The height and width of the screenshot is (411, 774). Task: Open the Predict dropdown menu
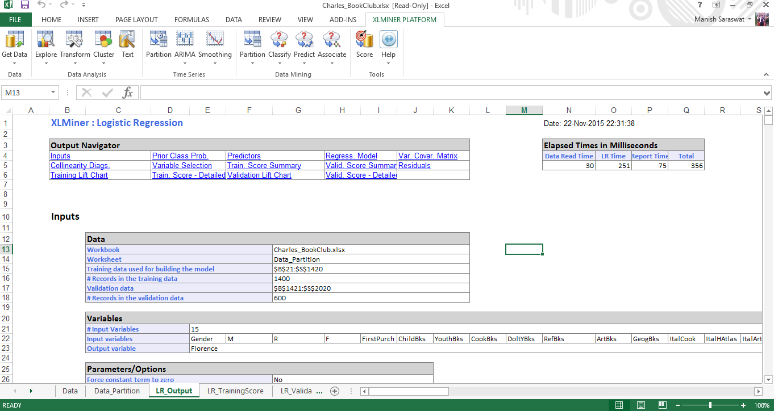pos(304,62)
